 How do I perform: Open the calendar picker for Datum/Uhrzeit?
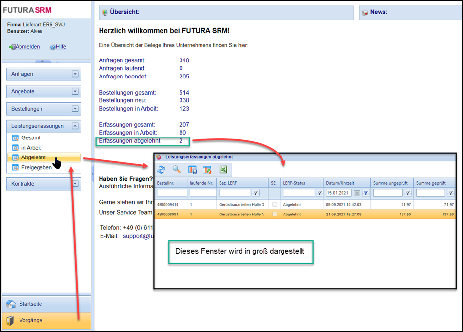[x=357, y=193]
